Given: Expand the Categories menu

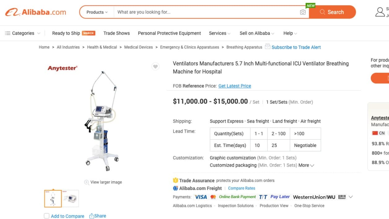Looking at the screenshot, I should click(23, 33).
